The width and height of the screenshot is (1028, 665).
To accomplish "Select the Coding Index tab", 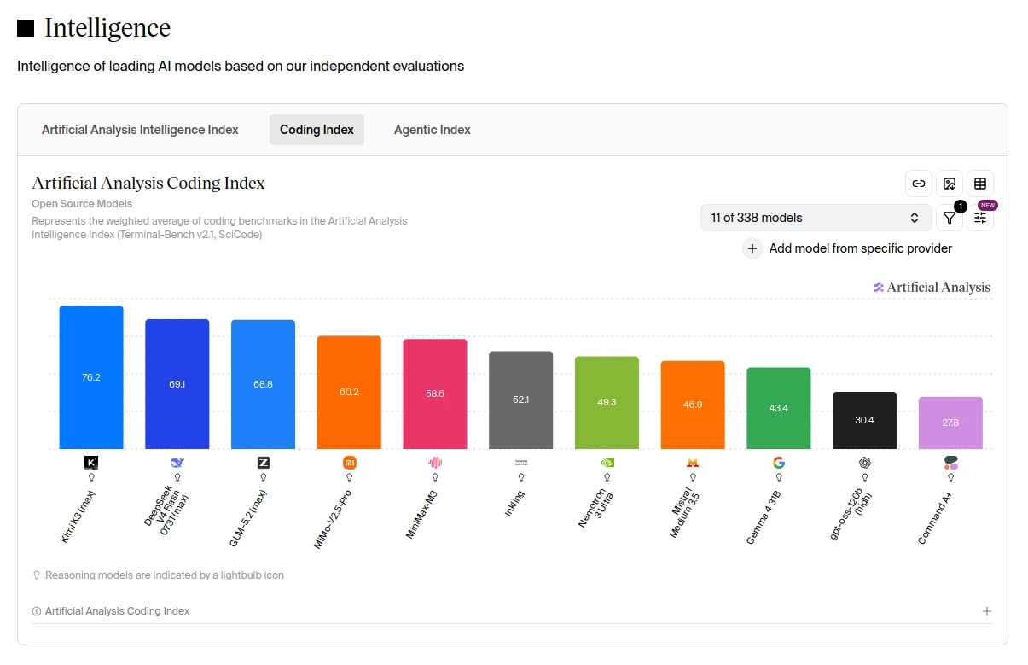I will pyautogui.click(x=317, y=130).
